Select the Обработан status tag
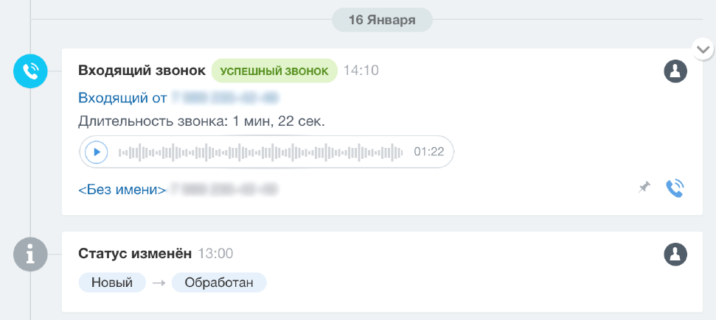 219,282
